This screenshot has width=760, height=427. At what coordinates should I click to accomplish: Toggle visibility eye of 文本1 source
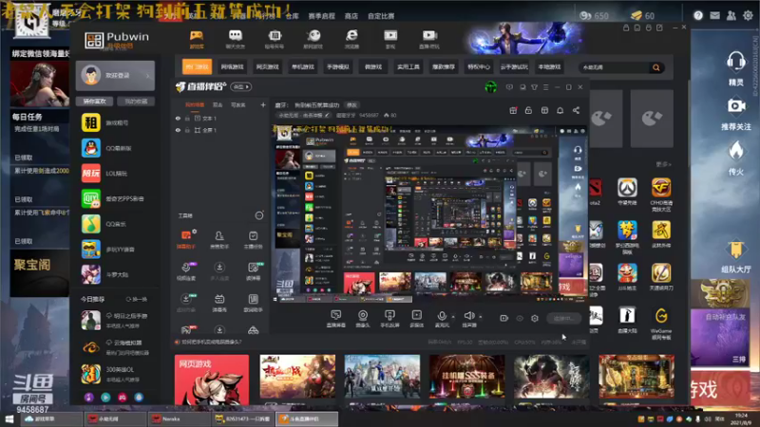pos(178,118)
